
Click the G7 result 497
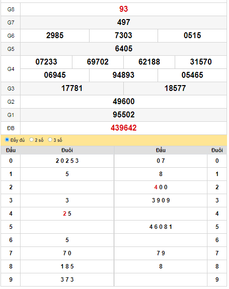click(x=123, y=22)
